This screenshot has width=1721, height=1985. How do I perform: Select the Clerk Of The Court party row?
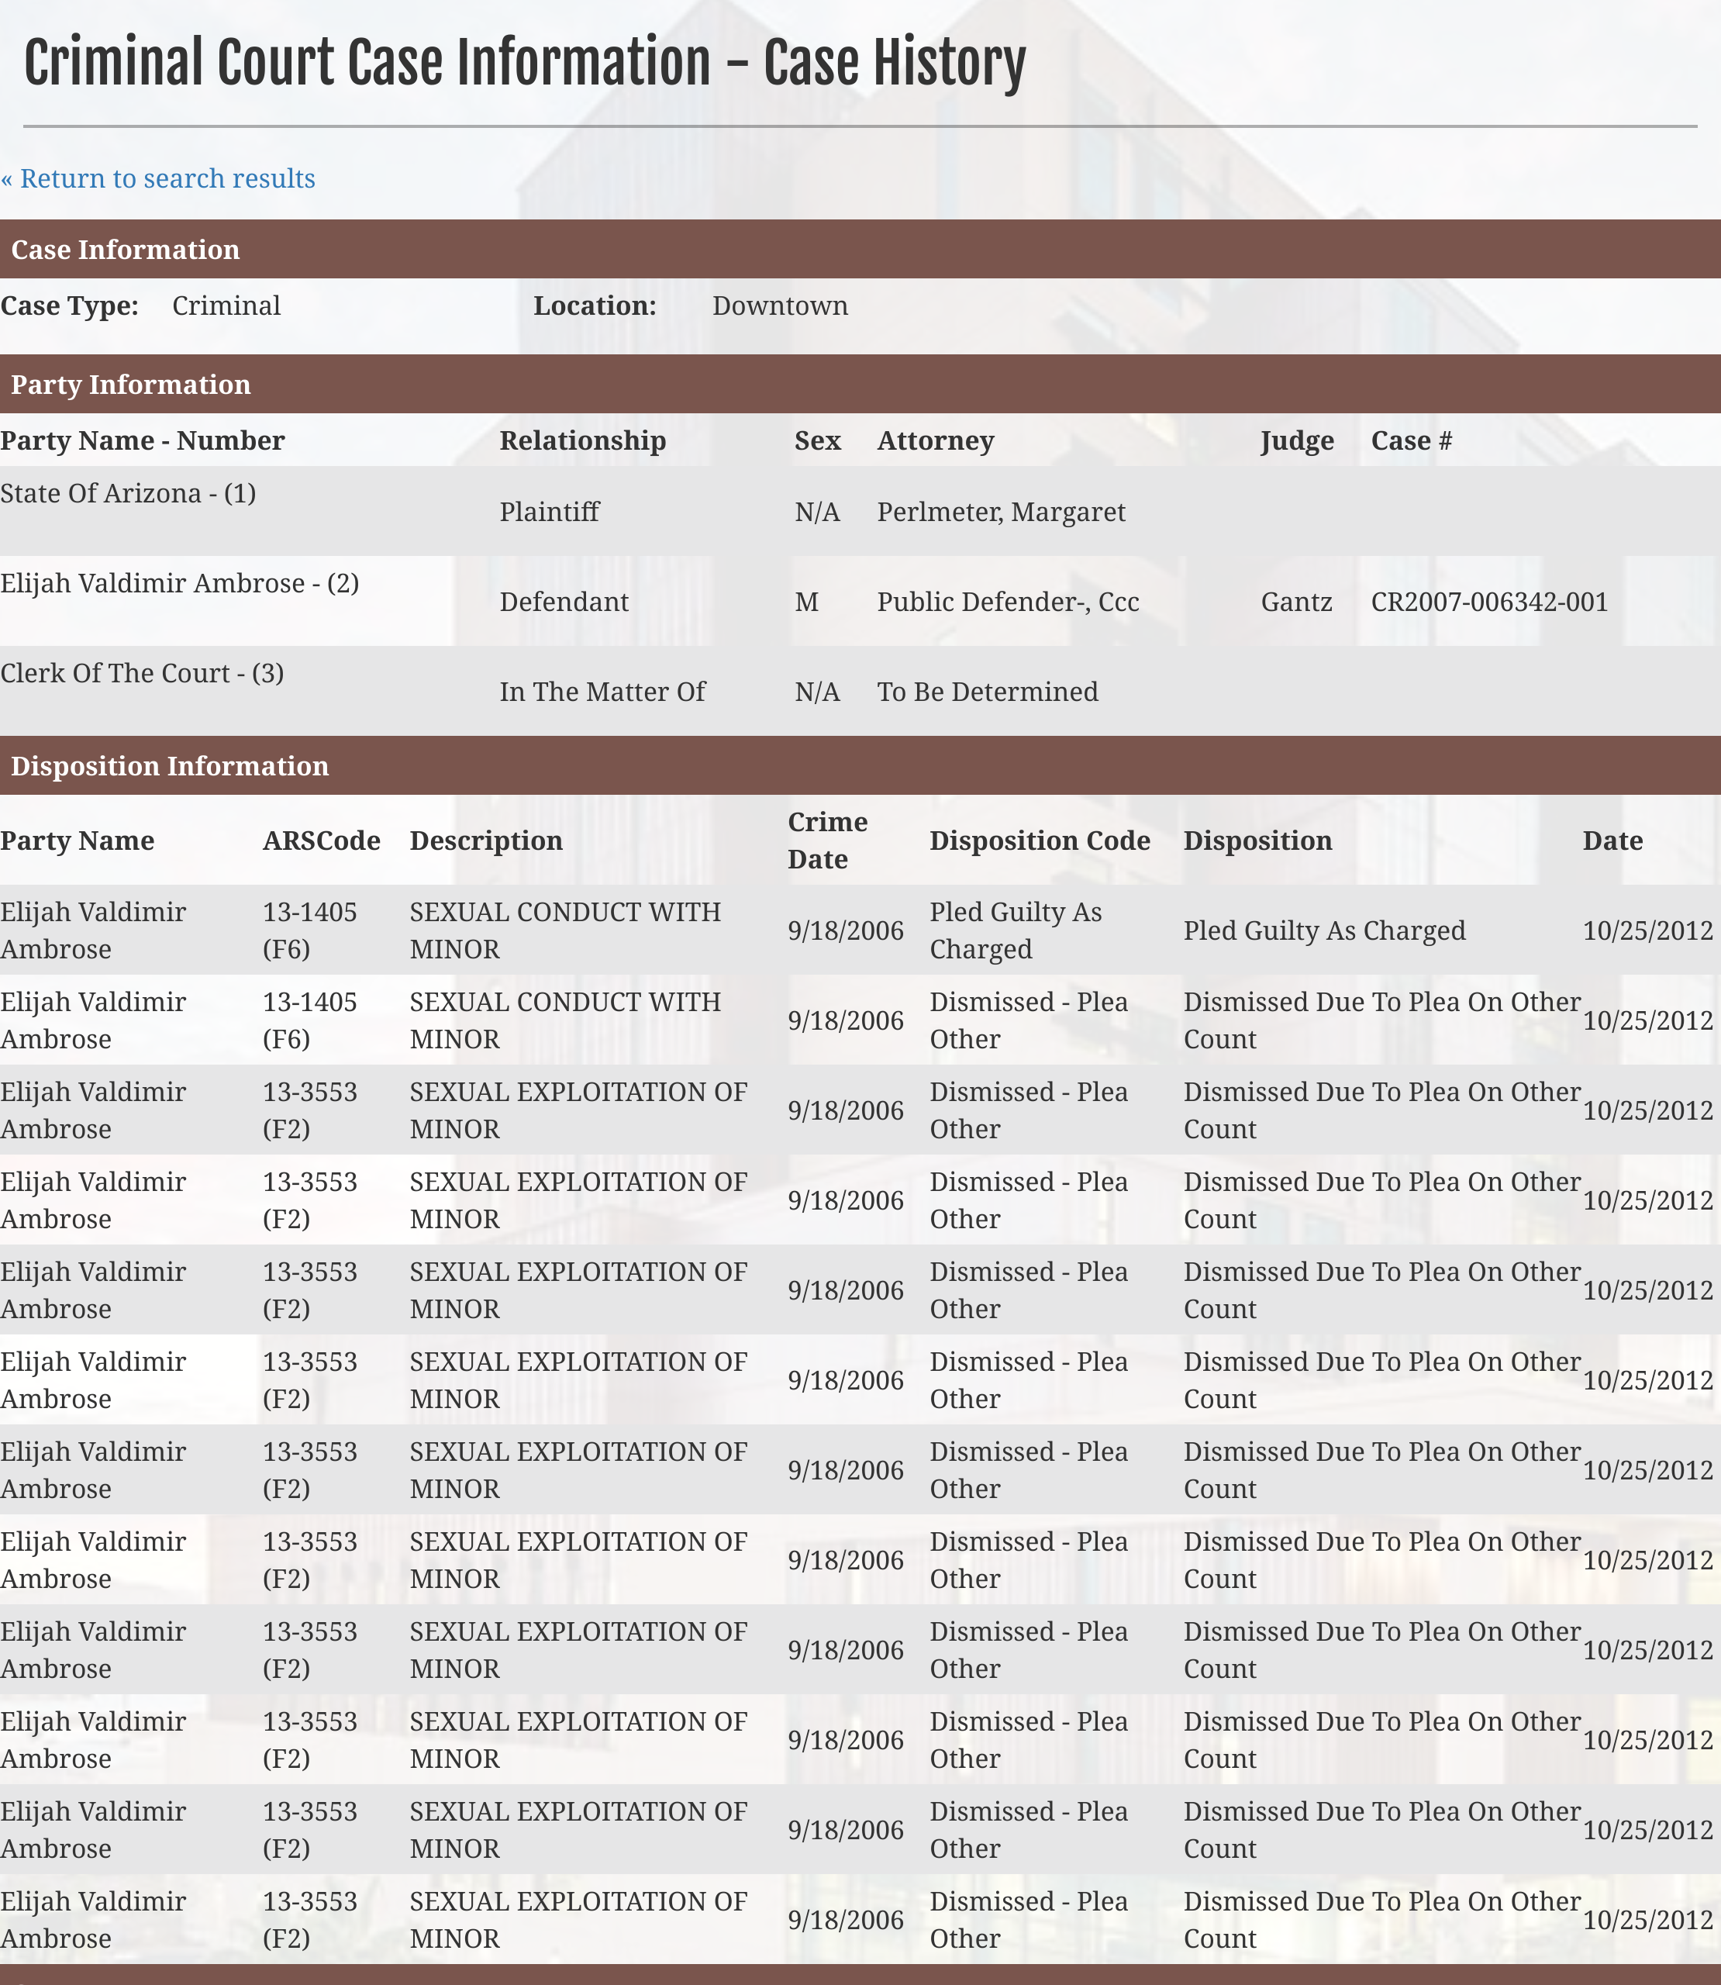click(860, 690)
